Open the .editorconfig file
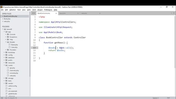The height and width of the screenshot is (99, 176). (x=12, y=86)
